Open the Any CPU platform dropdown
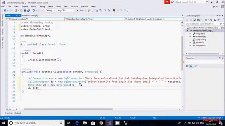225x126 pixels. pos(66,10)
